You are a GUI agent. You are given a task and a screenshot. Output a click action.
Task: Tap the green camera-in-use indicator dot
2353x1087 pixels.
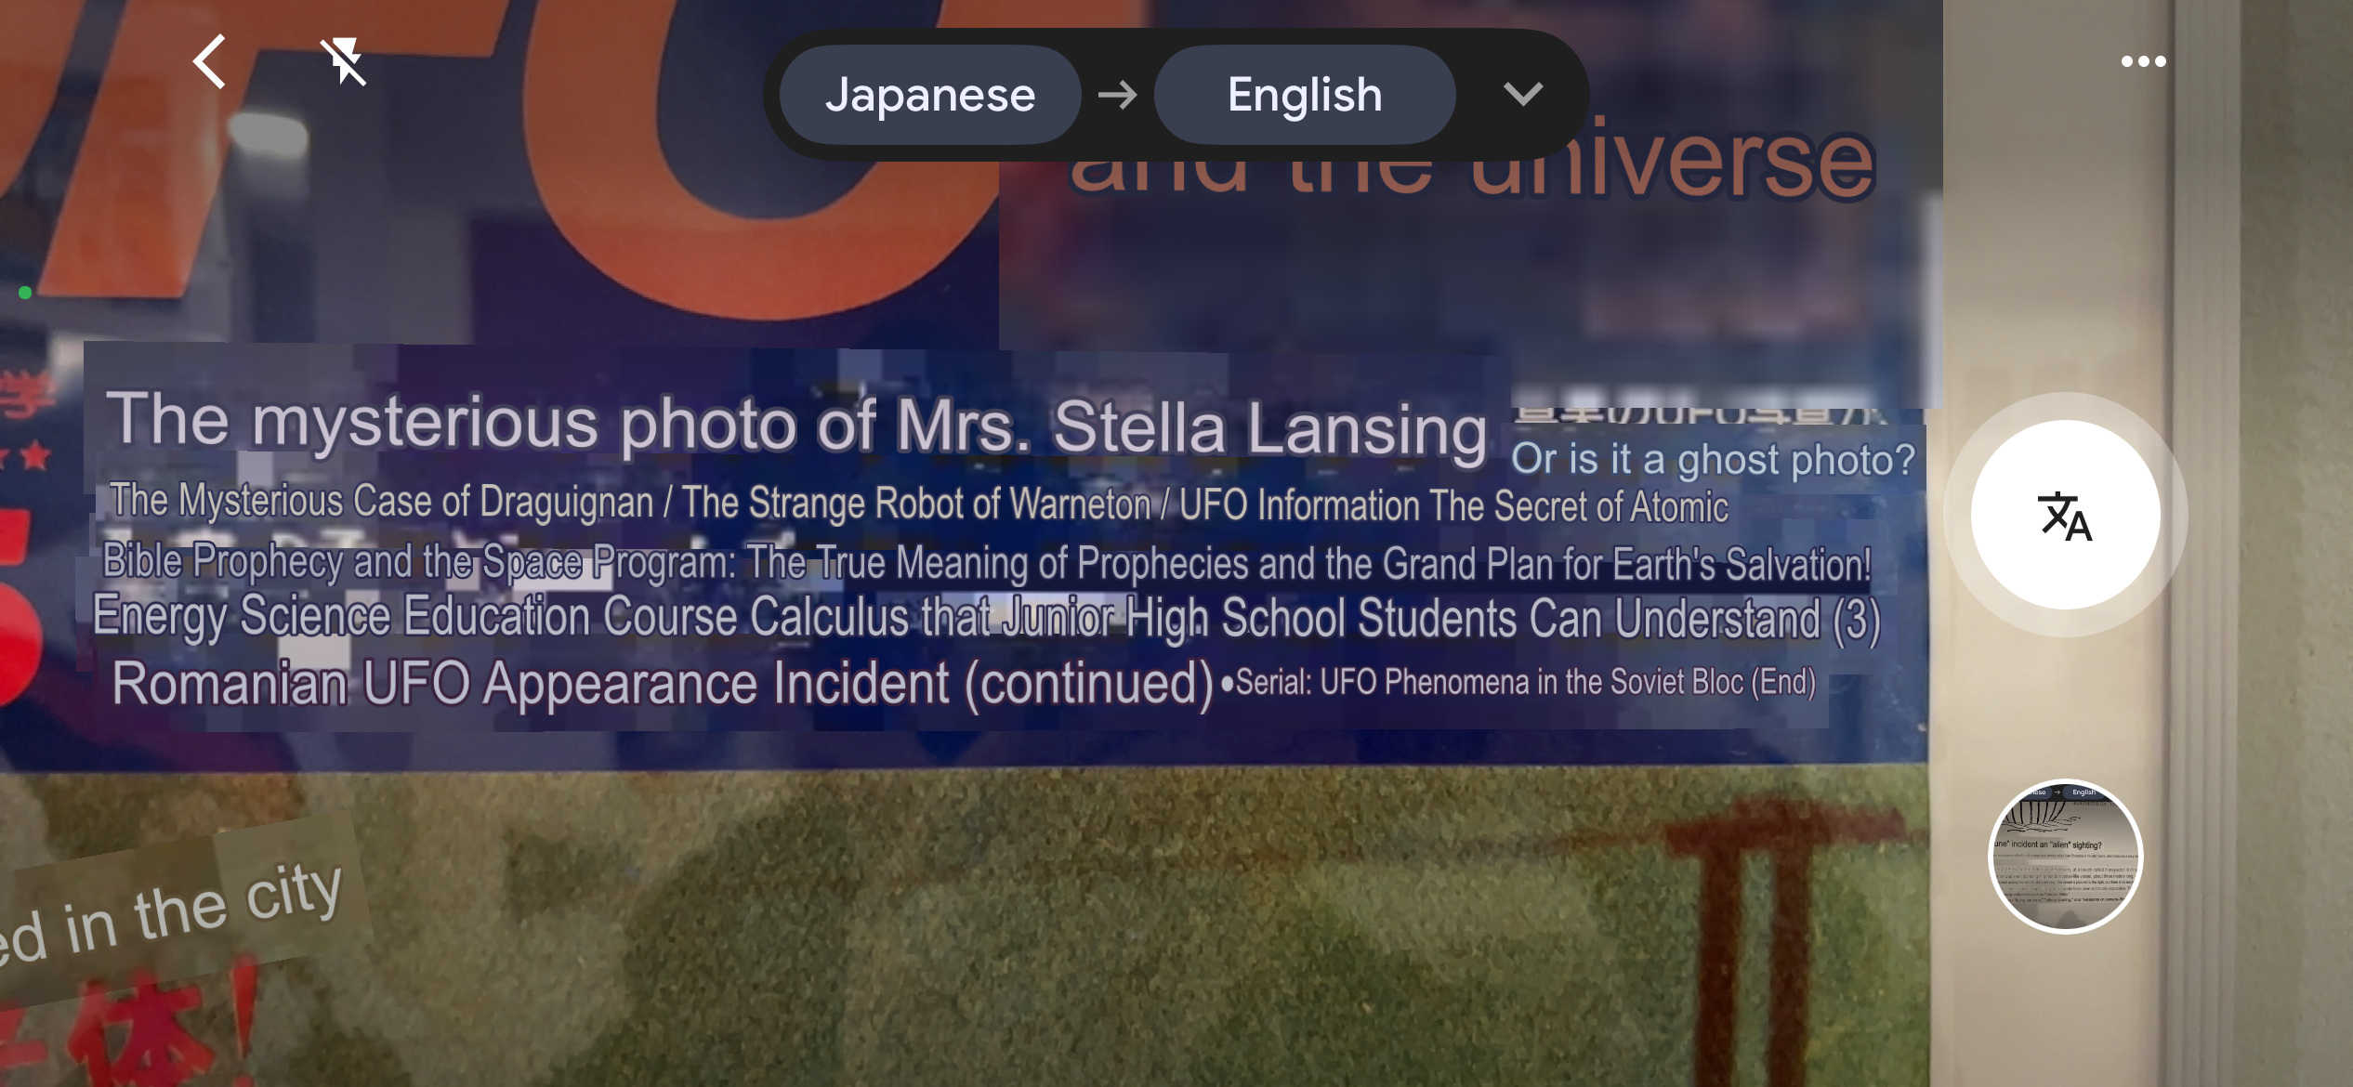click(x=25, y=293)
